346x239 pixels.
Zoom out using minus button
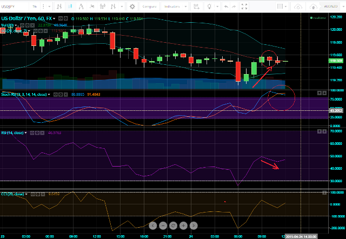163,225
